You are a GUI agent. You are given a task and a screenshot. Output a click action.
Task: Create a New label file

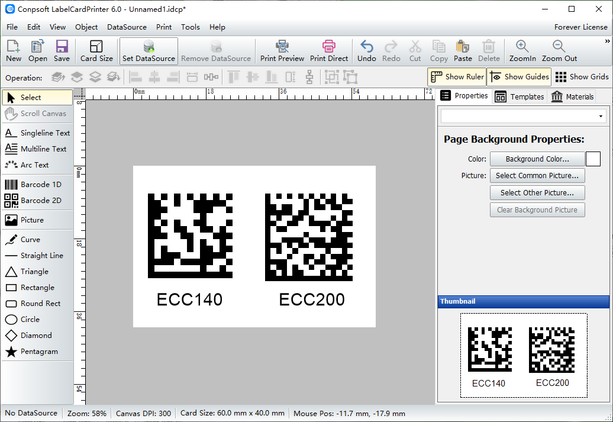coord(14,51)
